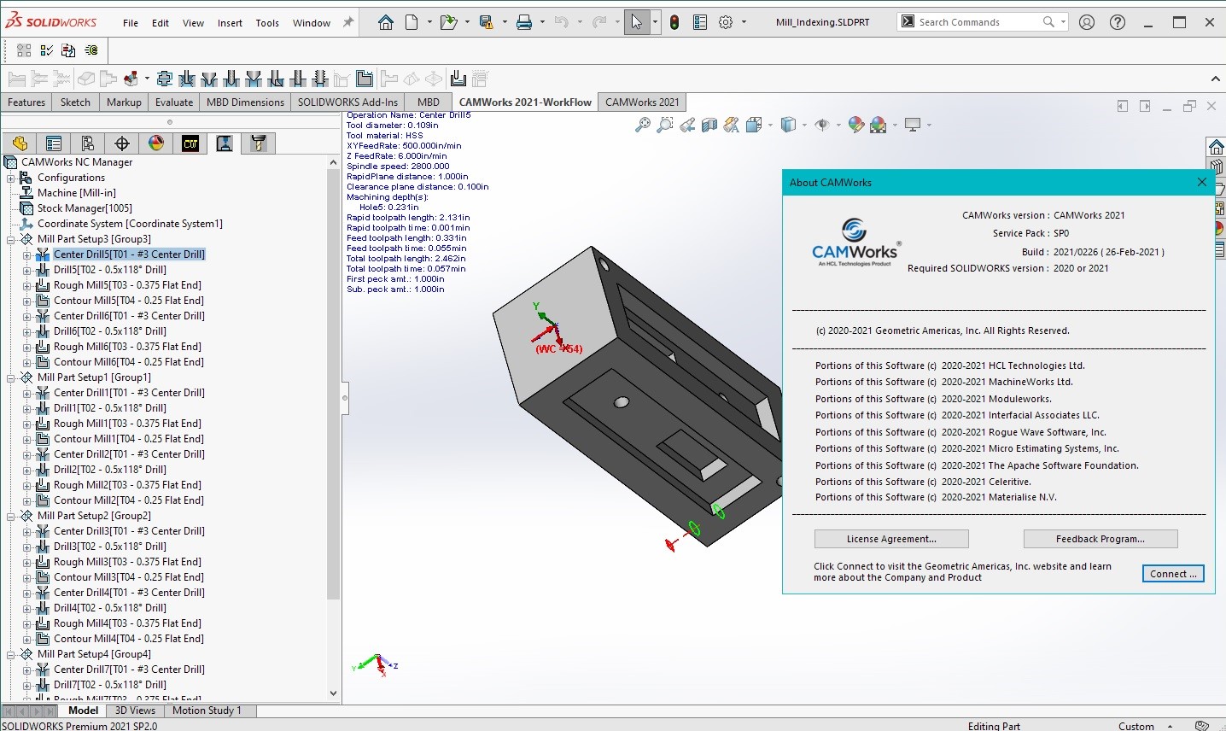Screen dimensions: 1226x731
Task: Click the tree panel scrollbar down arrow
Action: coord(333,693)
